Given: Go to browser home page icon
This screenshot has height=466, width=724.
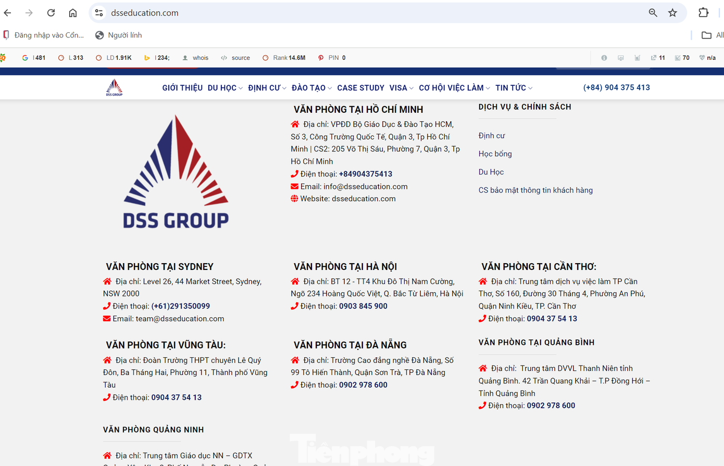Looking at the screenshot, I should [x=73, y=13].
